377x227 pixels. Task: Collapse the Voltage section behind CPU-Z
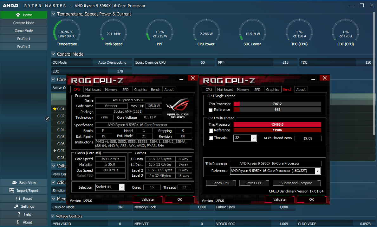click(53, 166)
